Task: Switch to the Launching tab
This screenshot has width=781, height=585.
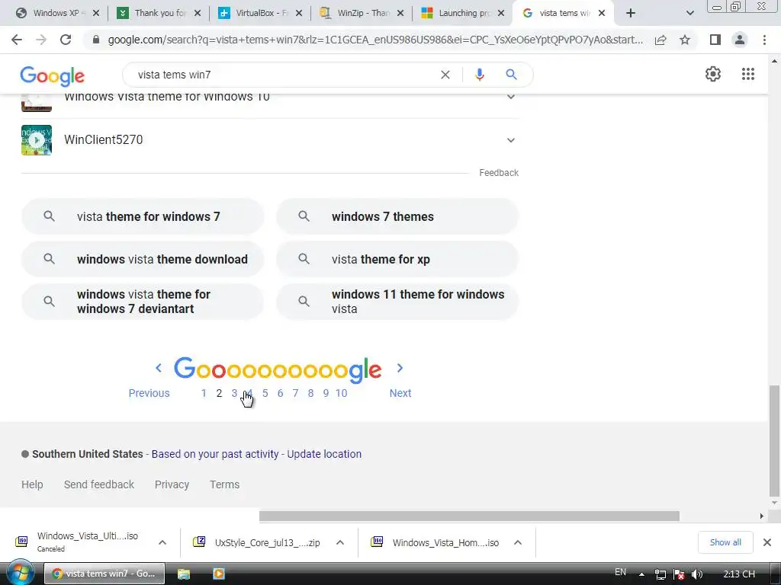Action: tap(463, 13)
